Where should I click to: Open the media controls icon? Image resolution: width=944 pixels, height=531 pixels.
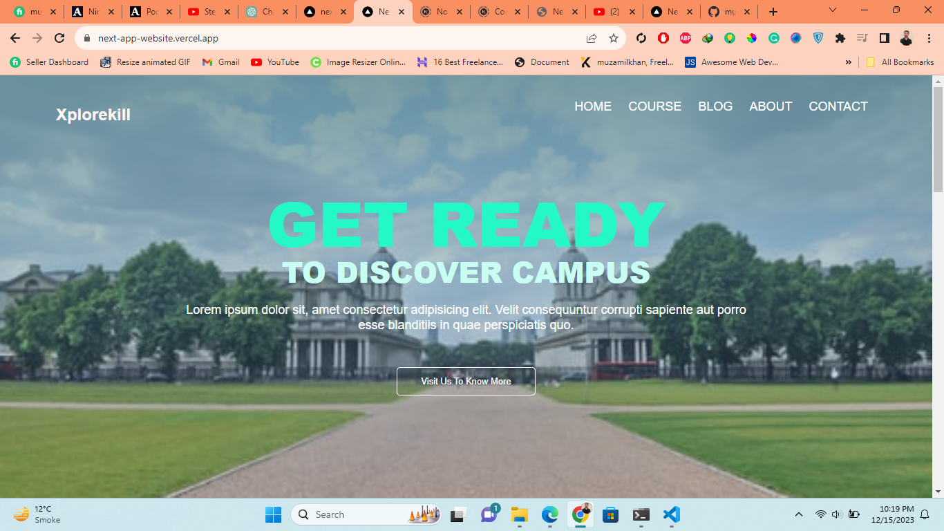click(x=862, y=38)
